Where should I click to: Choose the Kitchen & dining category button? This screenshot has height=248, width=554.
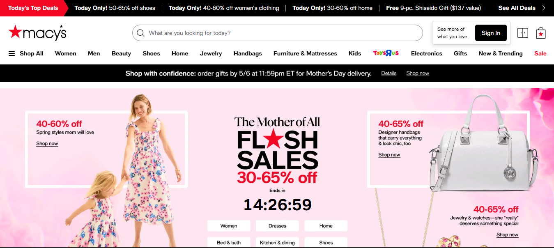pyautogui.click(x=277, y=242)
